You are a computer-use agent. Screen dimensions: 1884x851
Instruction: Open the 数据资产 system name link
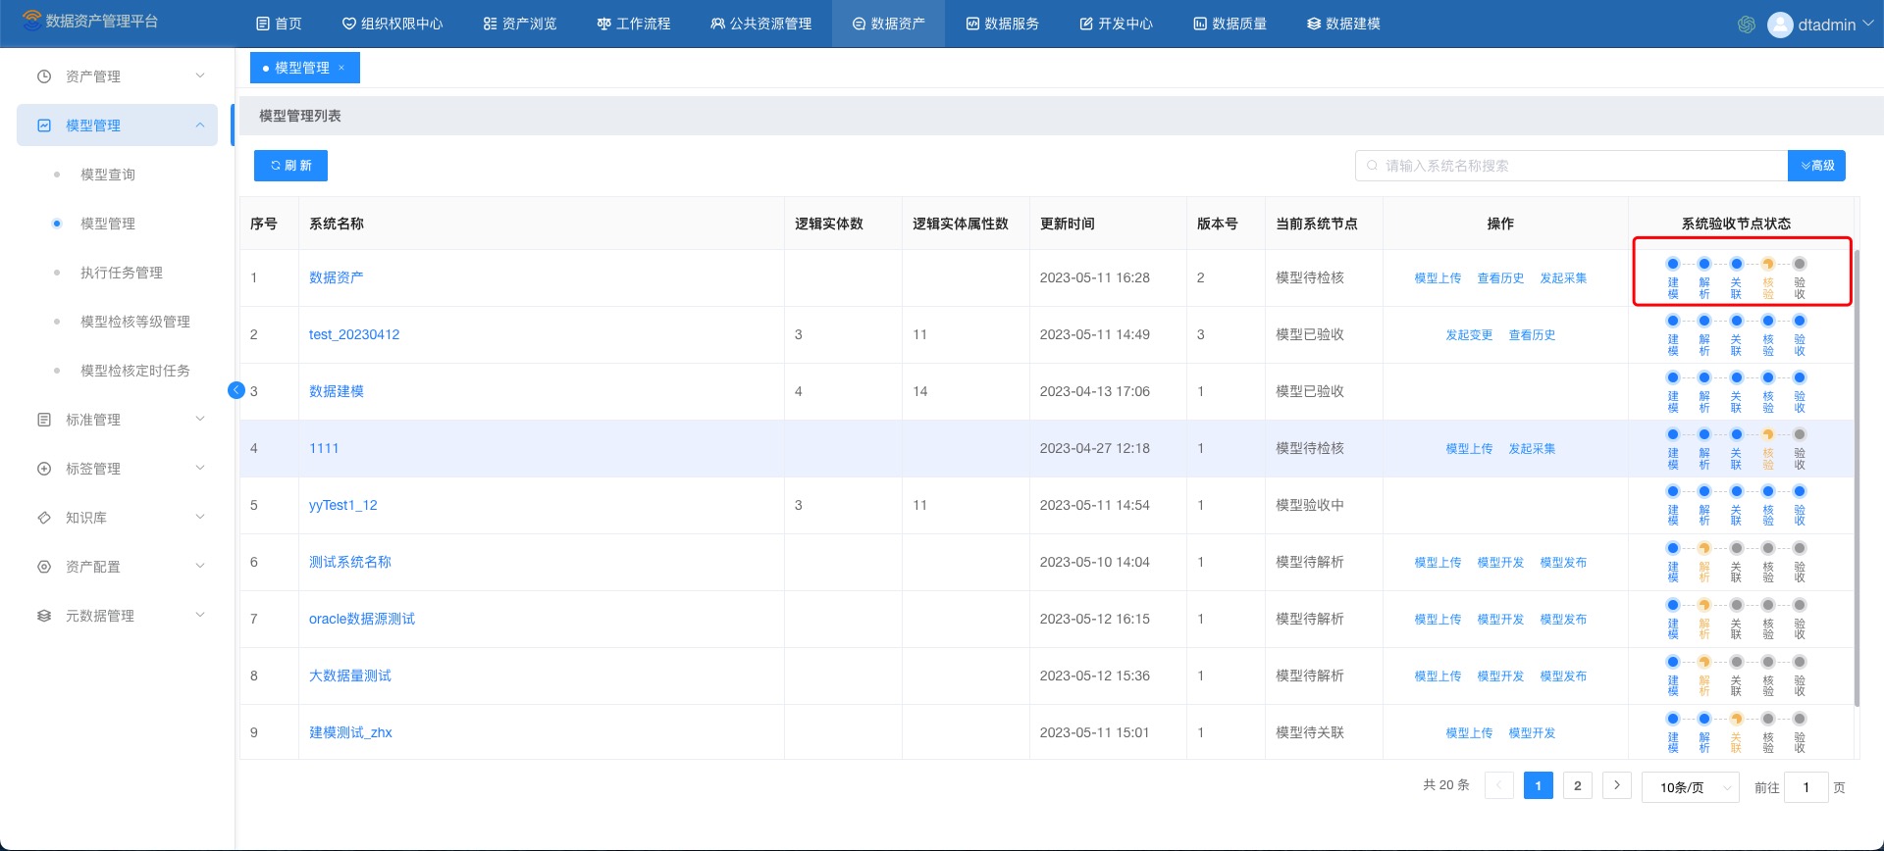(337, 277)
